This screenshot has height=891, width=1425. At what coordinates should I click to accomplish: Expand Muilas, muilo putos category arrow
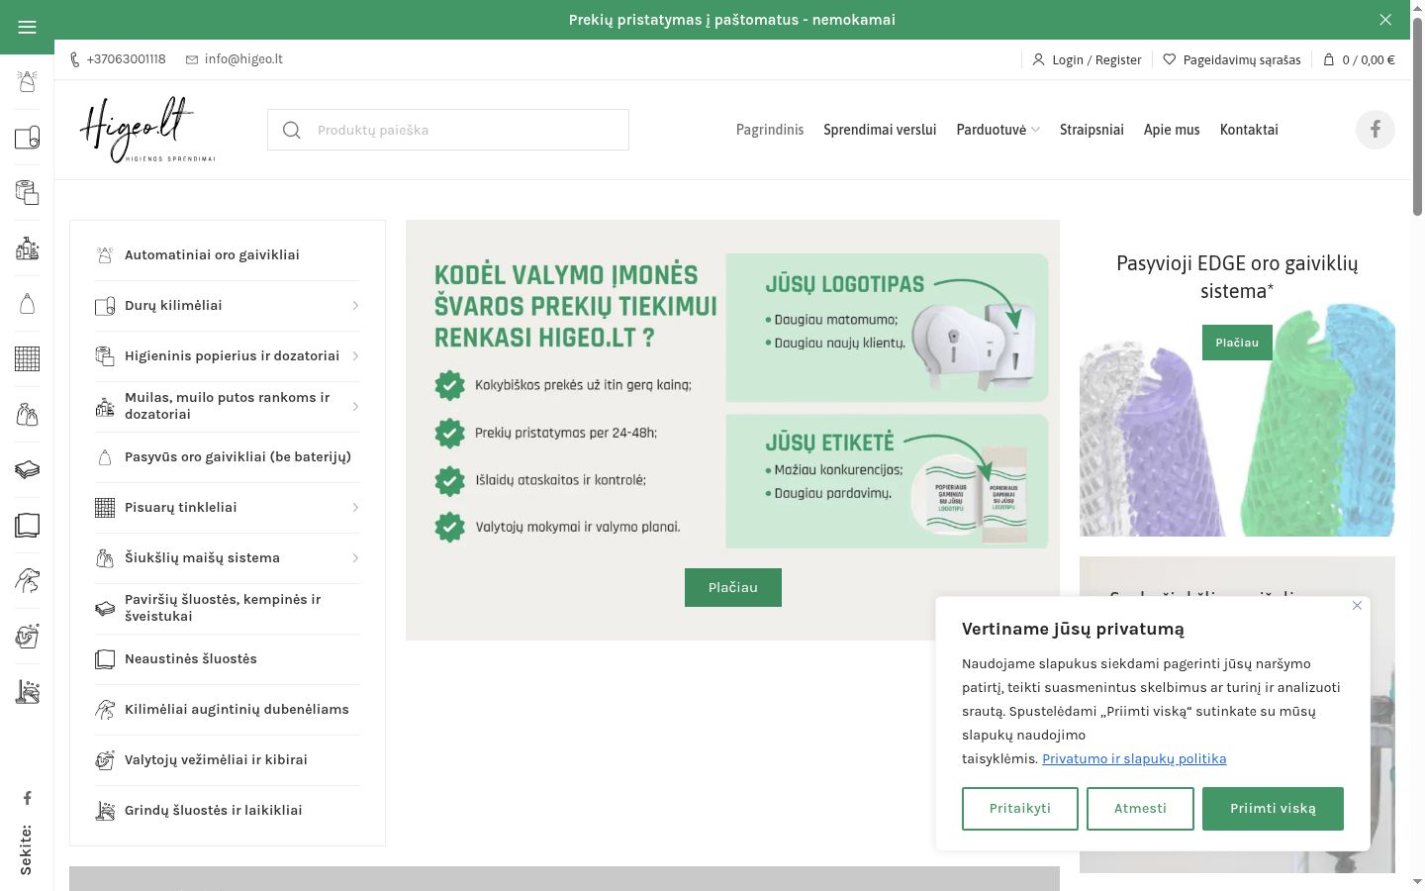[x=355, y=407]
